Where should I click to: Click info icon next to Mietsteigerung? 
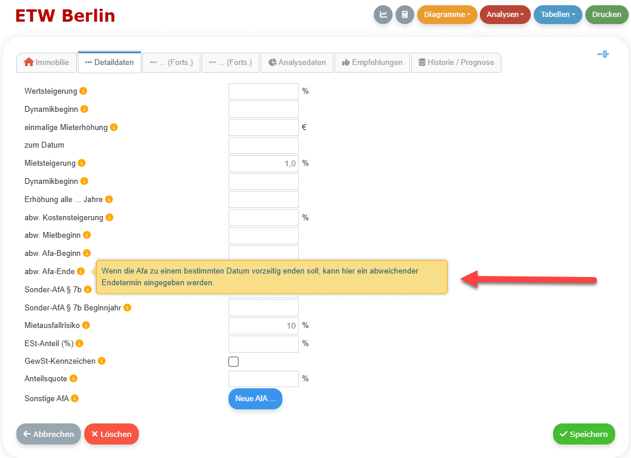point(81,163)
